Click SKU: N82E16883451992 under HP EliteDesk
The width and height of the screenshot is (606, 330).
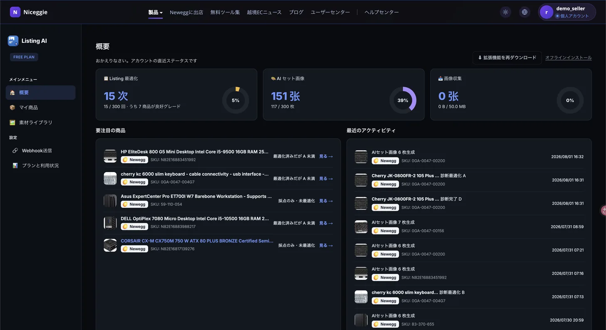point(173,160)
